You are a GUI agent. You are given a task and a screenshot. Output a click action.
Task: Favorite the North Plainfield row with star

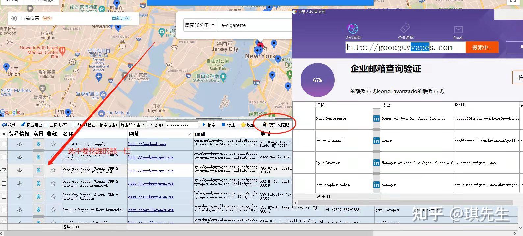point(53,170)
